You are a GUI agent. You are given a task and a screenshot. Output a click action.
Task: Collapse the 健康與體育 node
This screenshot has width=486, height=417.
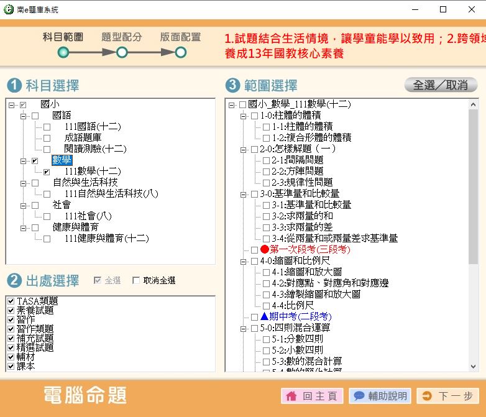(x=23, y=228)
